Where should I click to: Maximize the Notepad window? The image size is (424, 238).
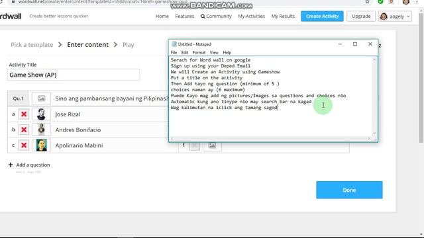coord(355,44)
